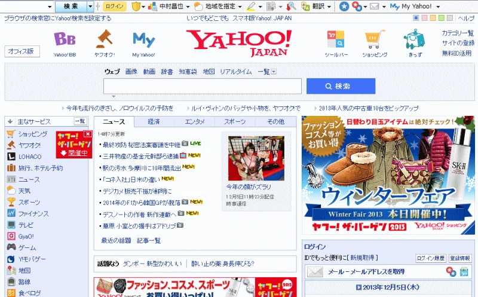478x297 pixels.
Task: Click the toolbar mail envelope icon
Action: tap(375, 7)
